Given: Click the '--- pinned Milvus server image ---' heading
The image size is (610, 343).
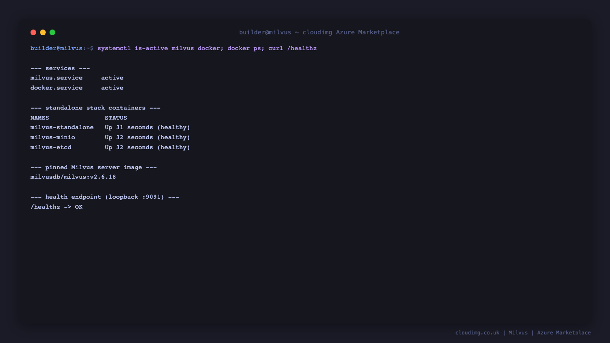Looking at the screenshot, I should pos(93,167).
